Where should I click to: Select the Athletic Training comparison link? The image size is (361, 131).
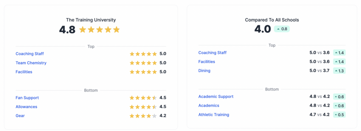click(x=214, y=114)
